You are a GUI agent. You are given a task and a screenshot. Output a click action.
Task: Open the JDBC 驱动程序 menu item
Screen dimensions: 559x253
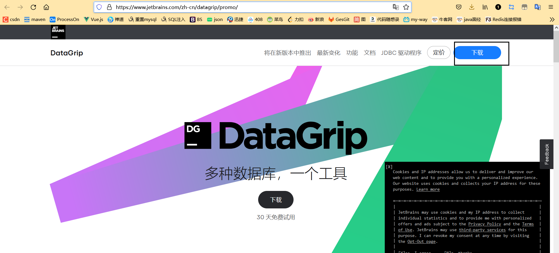coord(401,53)
